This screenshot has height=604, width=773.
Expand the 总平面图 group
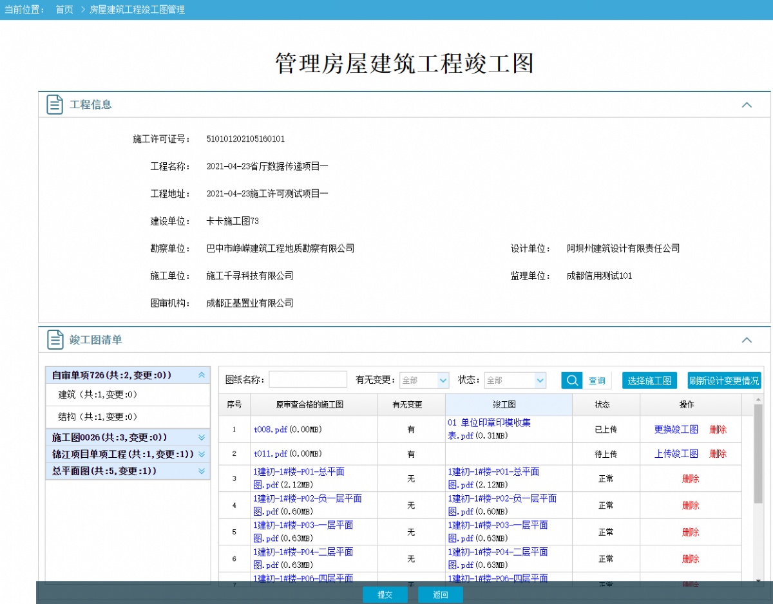[202, 471]
